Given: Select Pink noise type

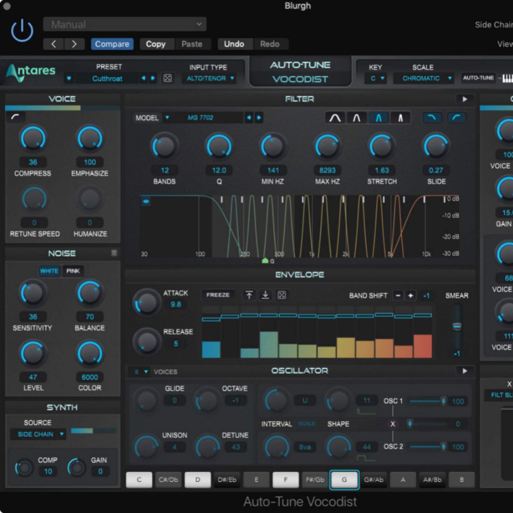Looking at the screenshot, I should coord(73,271).
